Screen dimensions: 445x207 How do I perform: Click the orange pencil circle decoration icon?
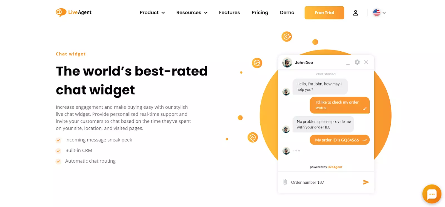(287, 36)
